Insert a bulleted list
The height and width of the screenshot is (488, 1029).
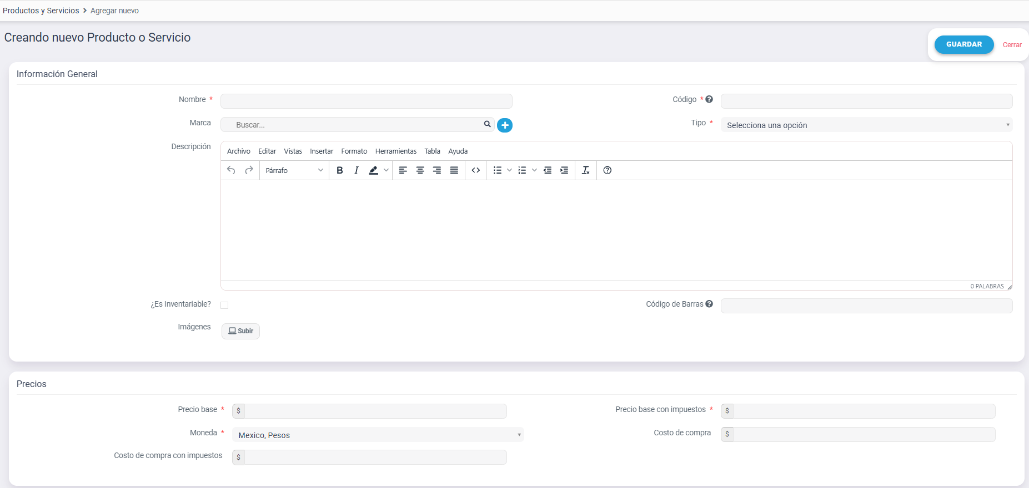[498, 170]
